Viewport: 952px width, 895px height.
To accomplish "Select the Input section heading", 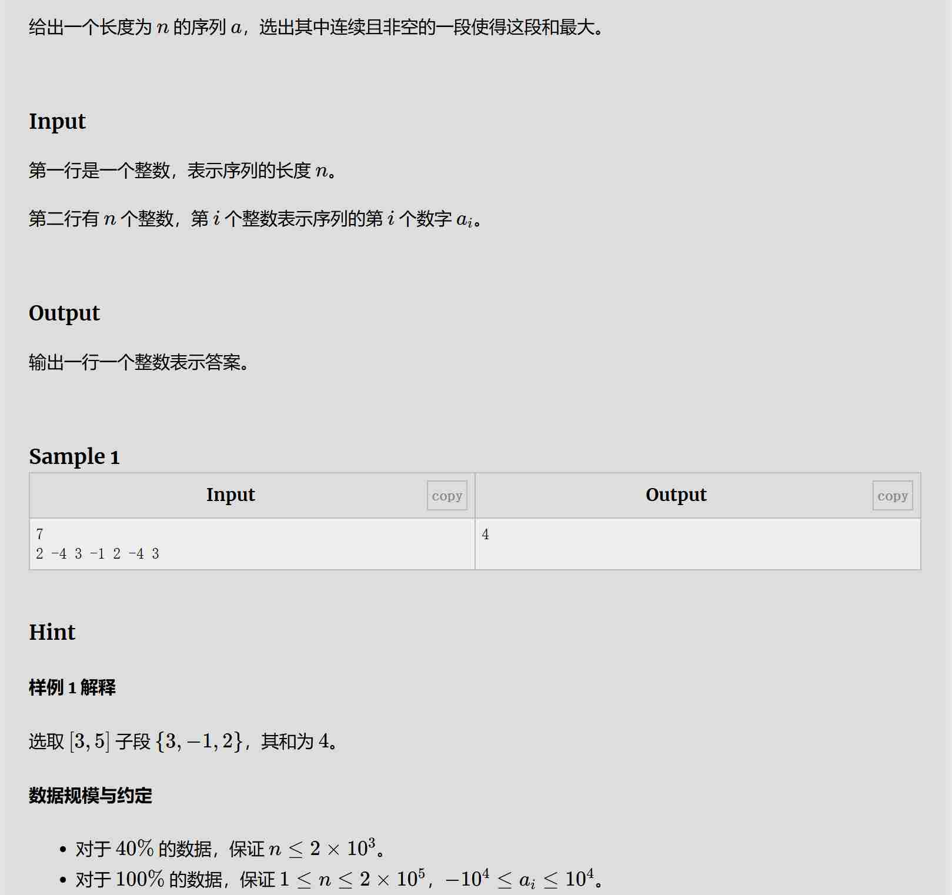I will (x=57, y=121).
